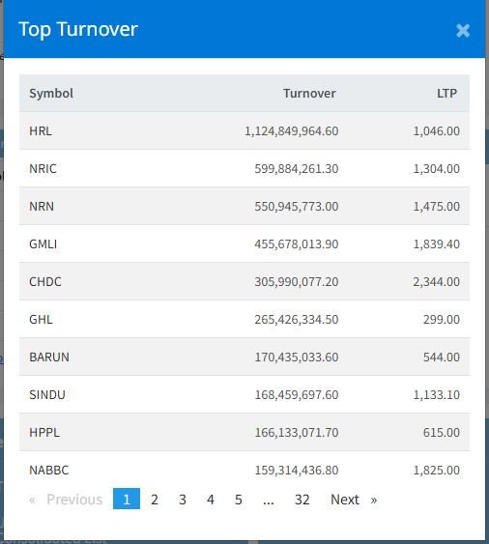
Task: Select the NRN symbol row
Action: pyautogui.click(x=244, y=206)
